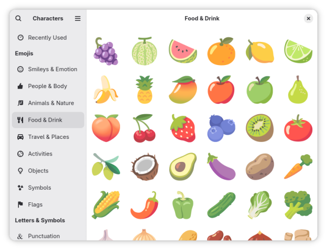
Task: Open the search magnifier icon
Action: [18, 18]
